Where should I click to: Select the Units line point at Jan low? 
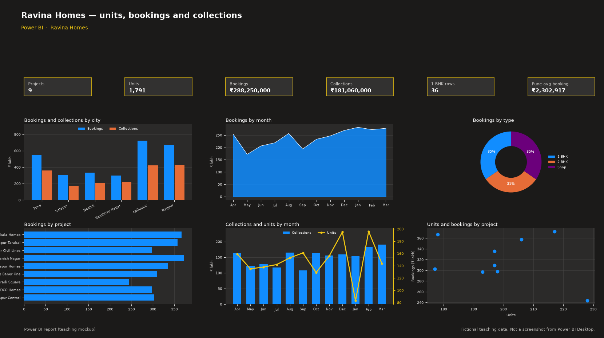(x=355, y=301)
